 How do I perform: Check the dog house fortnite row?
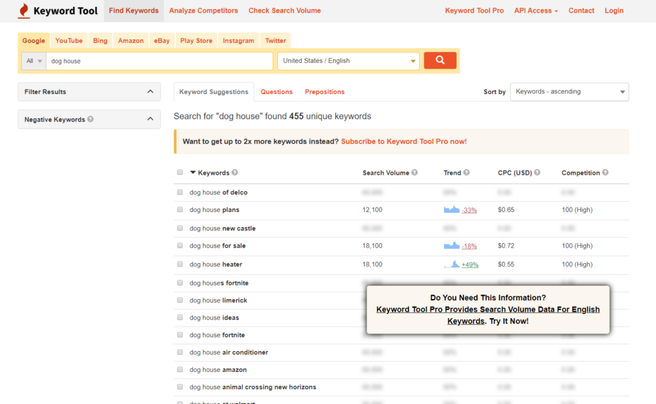(x=180, y=335)
